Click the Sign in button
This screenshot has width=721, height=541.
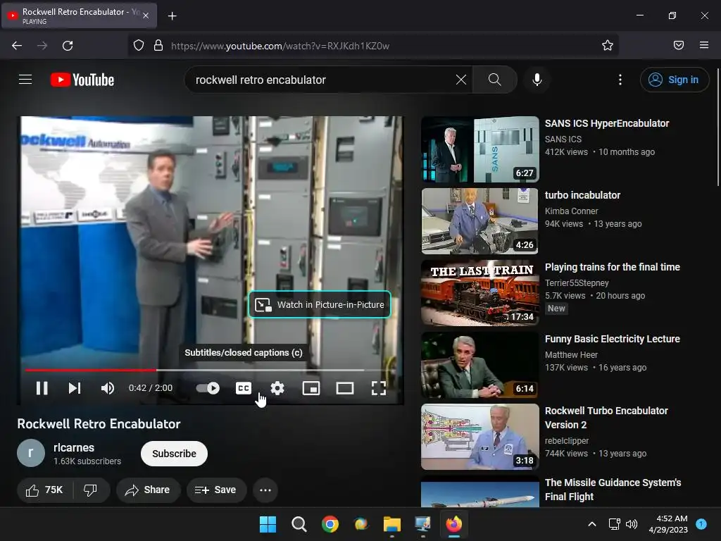pos(674,80)
